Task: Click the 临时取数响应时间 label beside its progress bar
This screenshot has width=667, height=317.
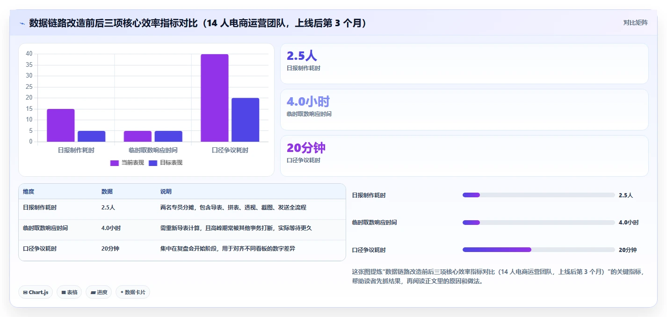Action: tap(374, 223)
